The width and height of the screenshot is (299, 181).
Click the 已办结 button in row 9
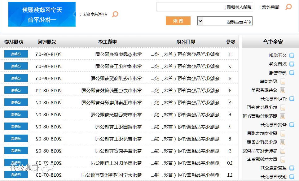coord(16,150)
